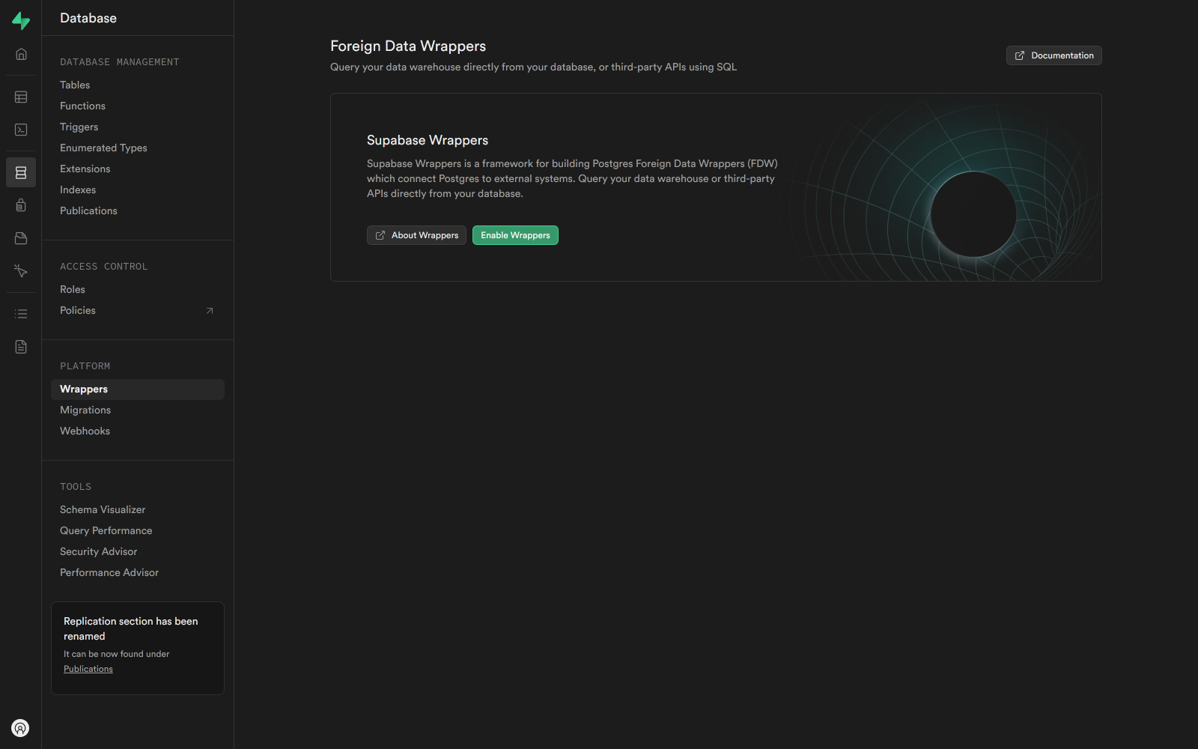The height and width of the screenshot is (749, 1198).
Task: Go to Tables in Database Management
Action: pyautogui.click(x=138, y=85)
